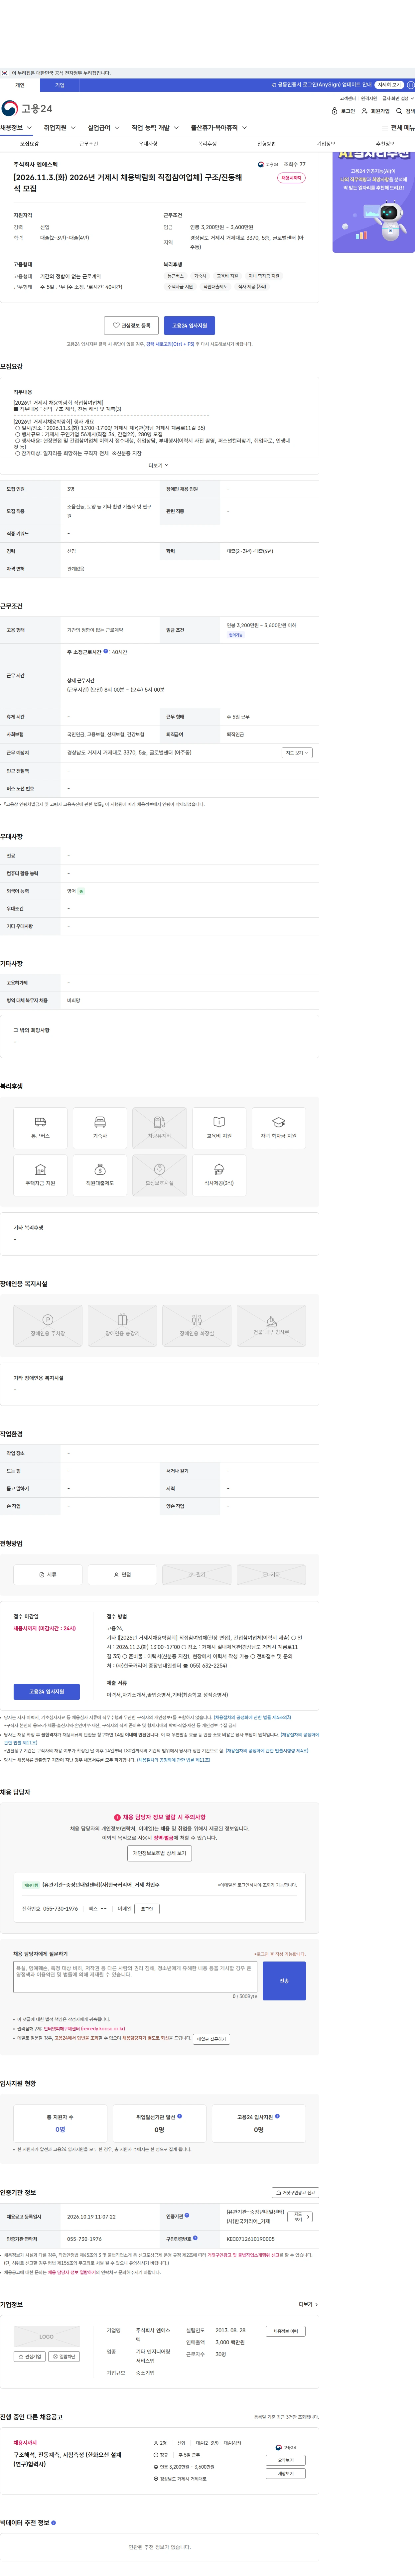Click the 고용24 logo in the header
The width and height of the screenshot is (415, 2576).
tap(27, 108)
